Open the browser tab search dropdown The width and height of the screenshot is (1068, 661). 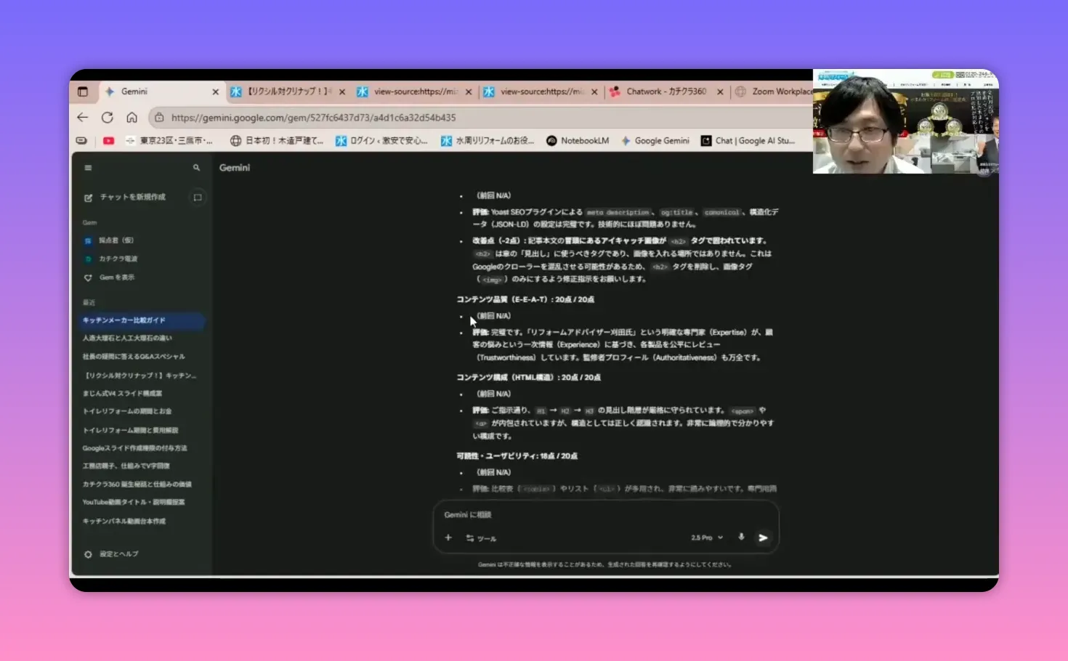82,91
